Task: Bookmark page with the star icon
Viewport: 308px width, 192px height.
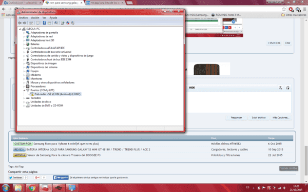Action: click(284, 9)
